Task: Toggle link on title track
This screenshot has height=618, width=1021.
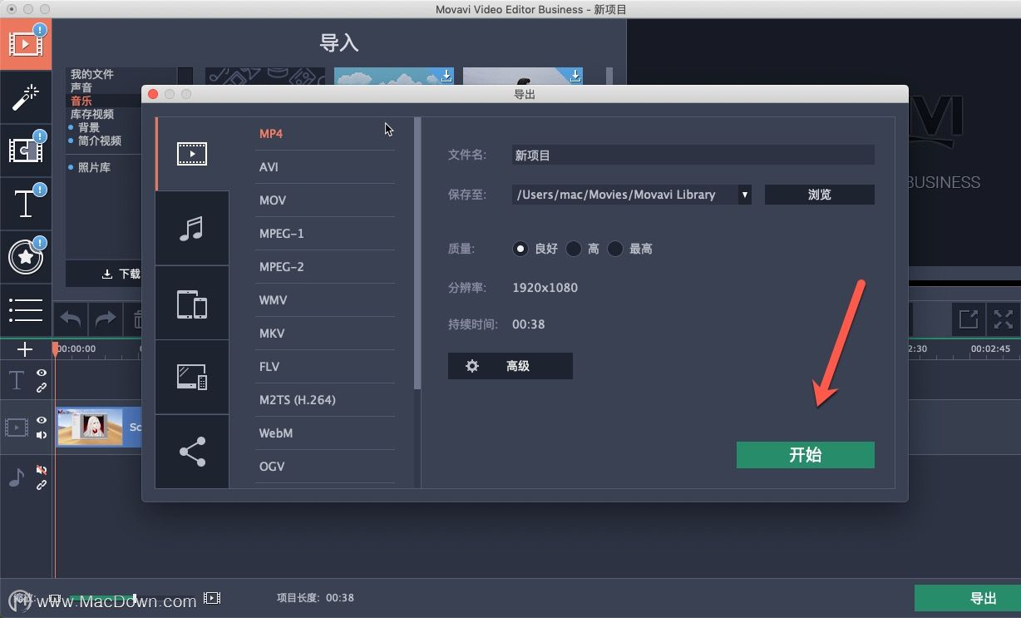Action: click(42, 388)
